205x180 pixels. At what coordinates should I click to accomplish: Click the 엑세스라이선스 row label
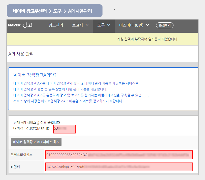pyautogui.click(x=22, y=155)
